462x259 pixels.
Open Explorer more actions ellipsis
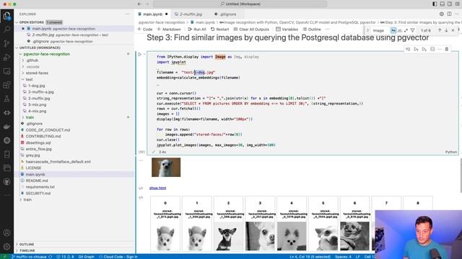point(127,14)
